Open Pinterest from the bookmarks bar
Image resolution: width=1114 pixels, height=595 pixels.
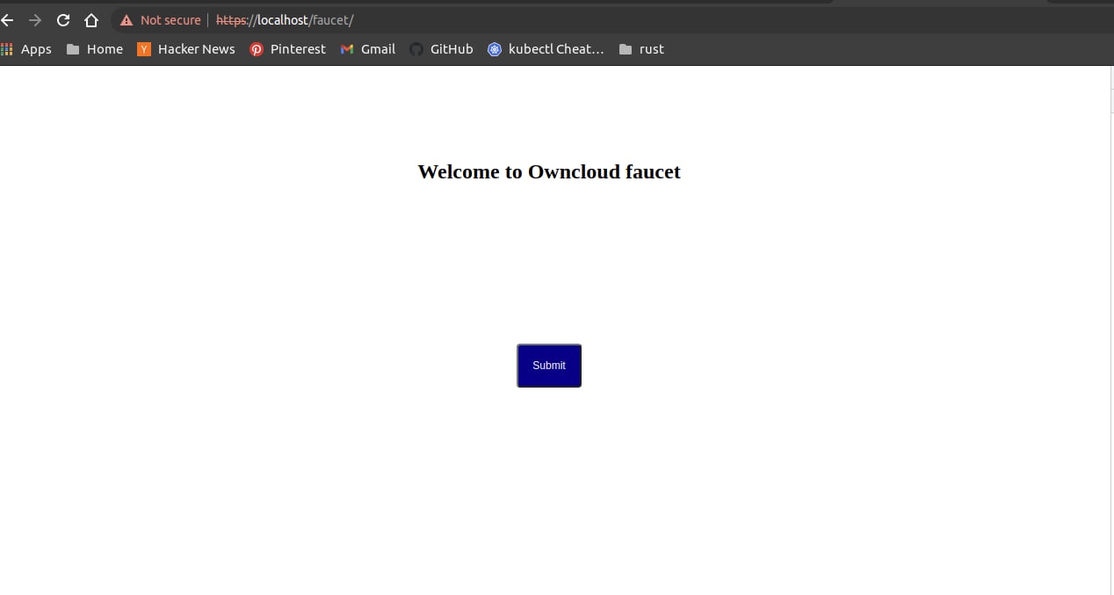(287, 49)
